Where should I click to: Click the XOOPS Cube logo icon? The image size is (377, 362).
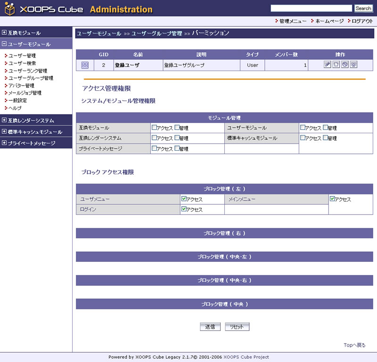[x=9, y=8]
